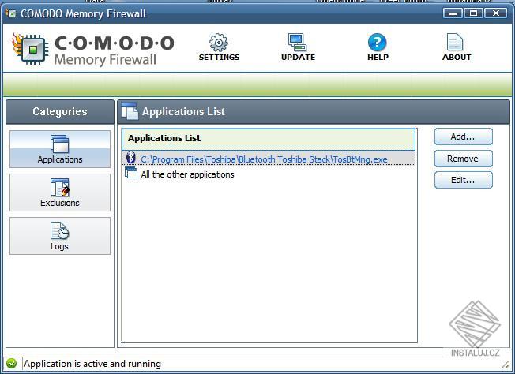Click the About document icon

click(x=455, y=43)
